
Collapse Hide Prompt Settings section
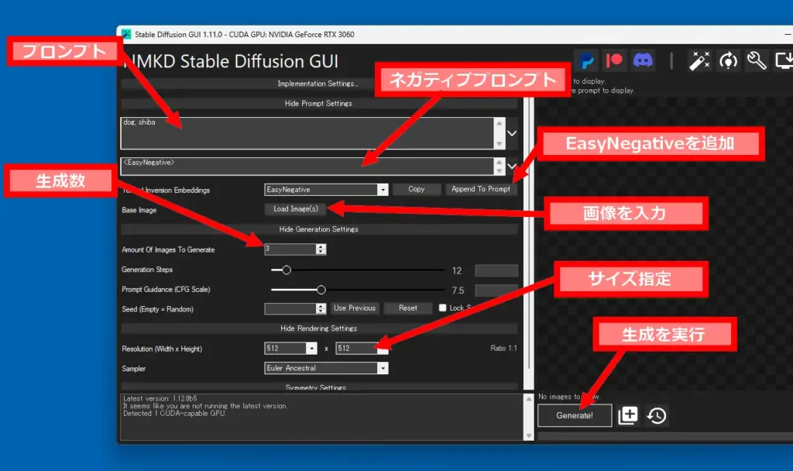[x=318, y=103]
